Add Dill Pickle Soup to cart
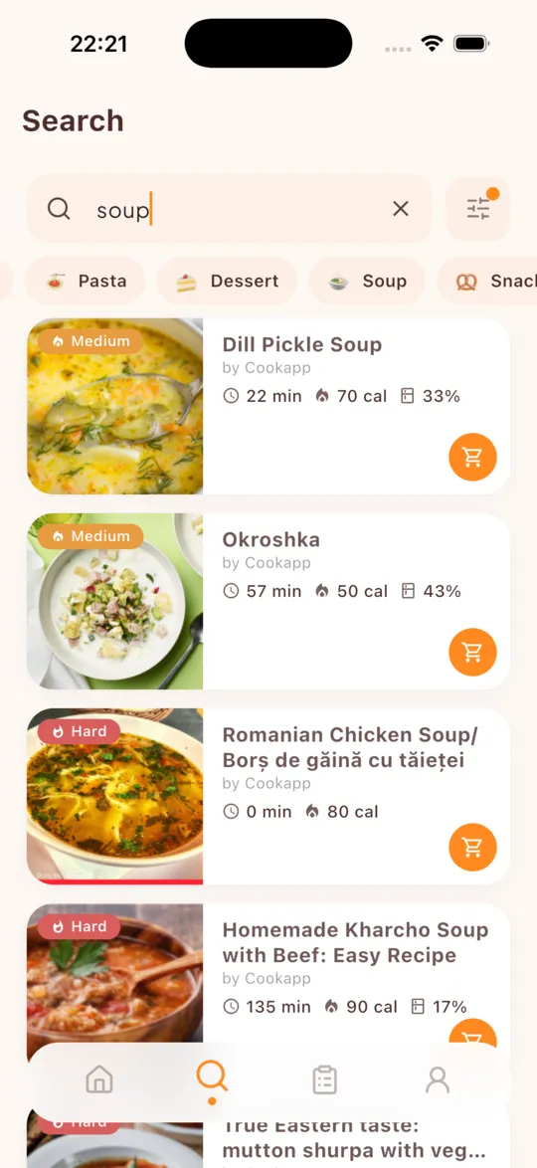Screen dimensions: 537x1168 click(472, 457)
